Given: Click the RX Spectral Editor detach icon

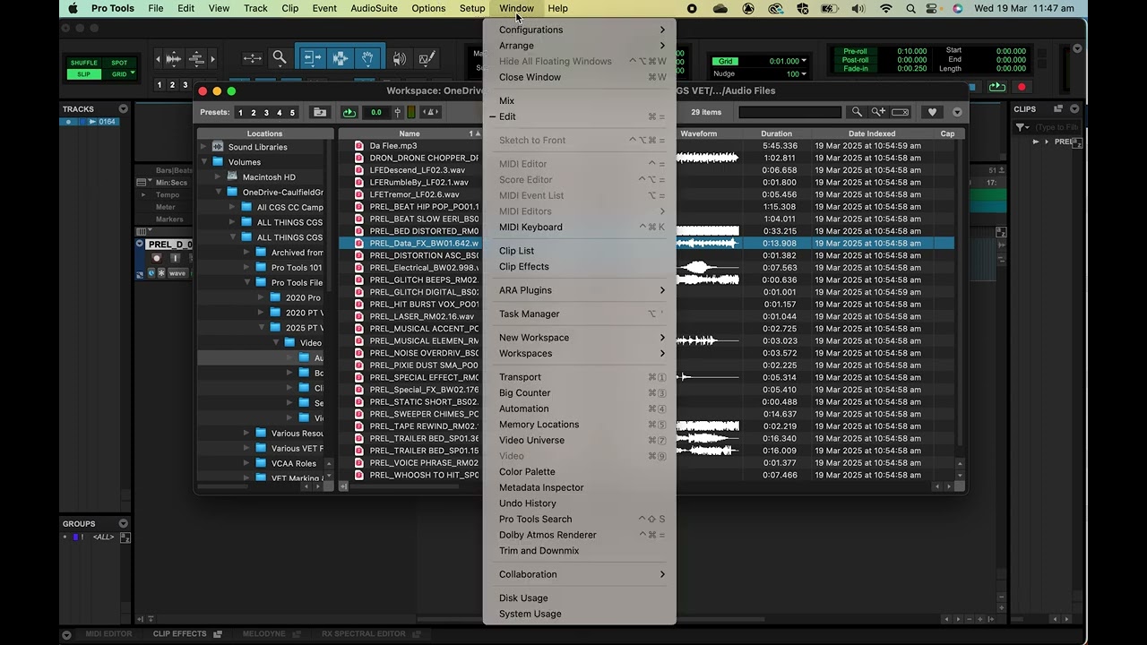Looking at the screenshot, I should click(417, 634).
